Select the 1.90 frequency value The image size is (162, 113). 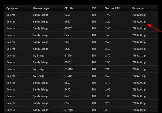[x=108, y=15]
